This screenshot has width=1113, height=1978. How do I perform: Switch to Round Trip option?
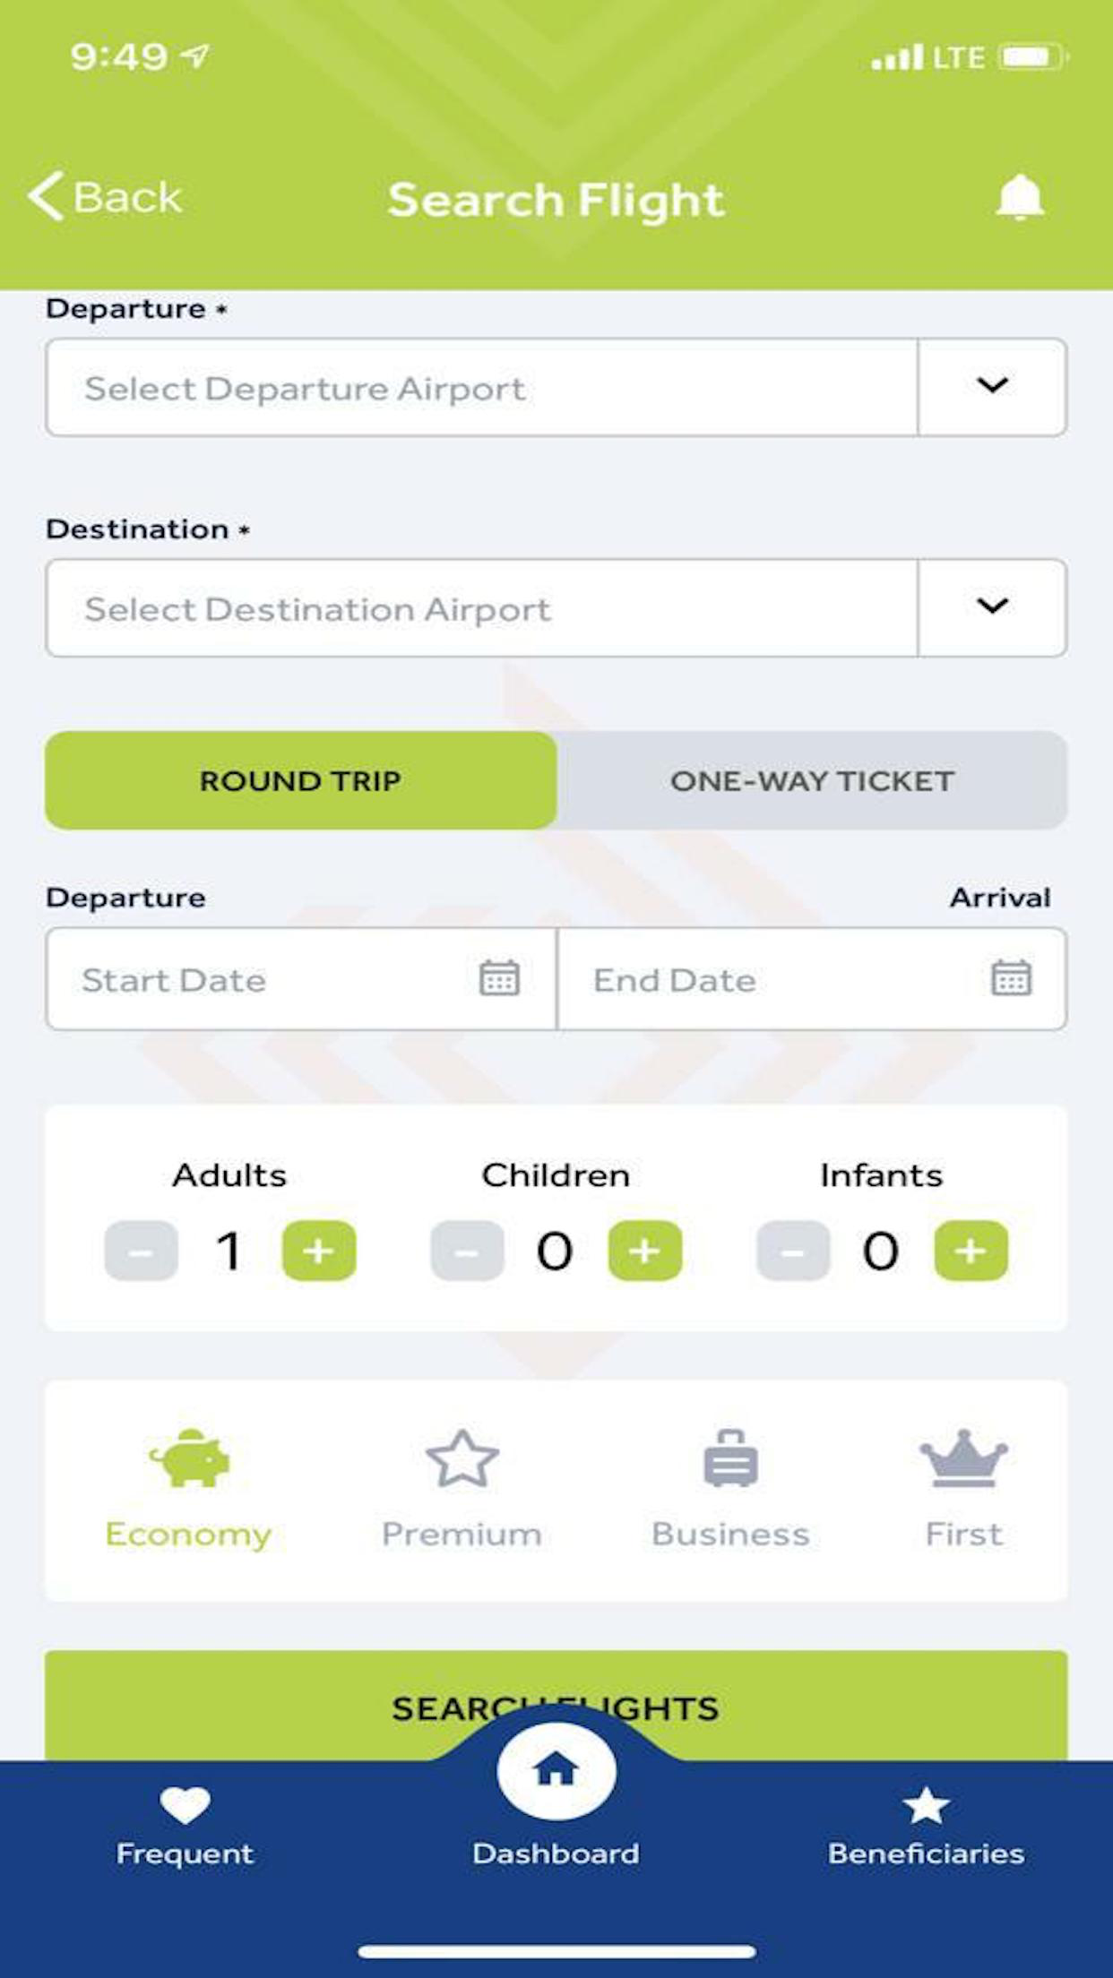click(300, 780)
